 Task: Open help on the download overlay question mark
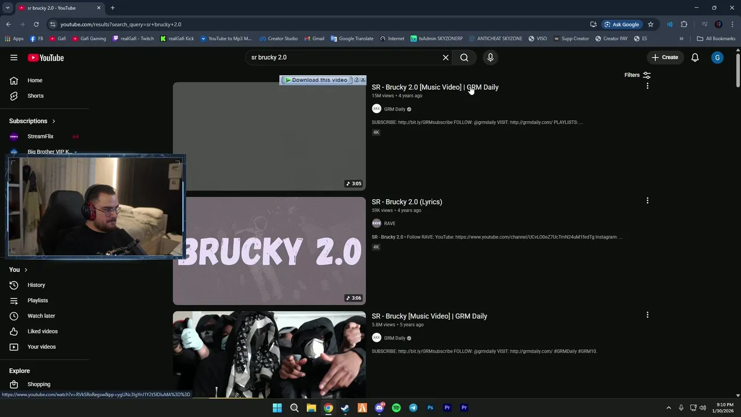point(357,79)
